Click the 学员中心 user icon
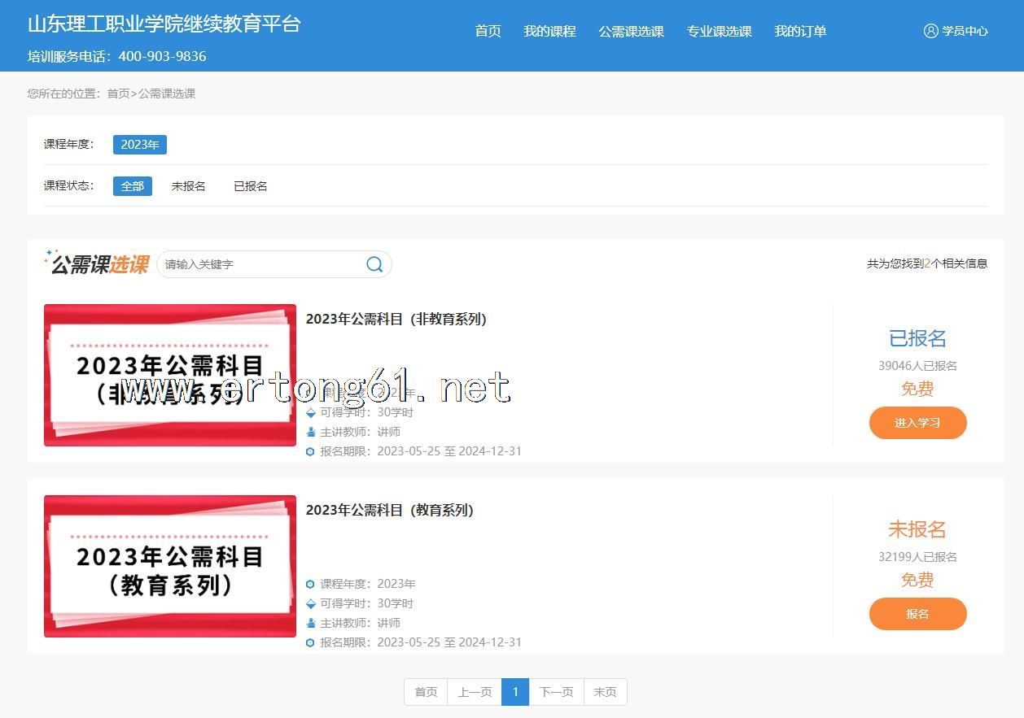Image resolution: width=1024 pixels, height=718 pixels. (930, 31)
